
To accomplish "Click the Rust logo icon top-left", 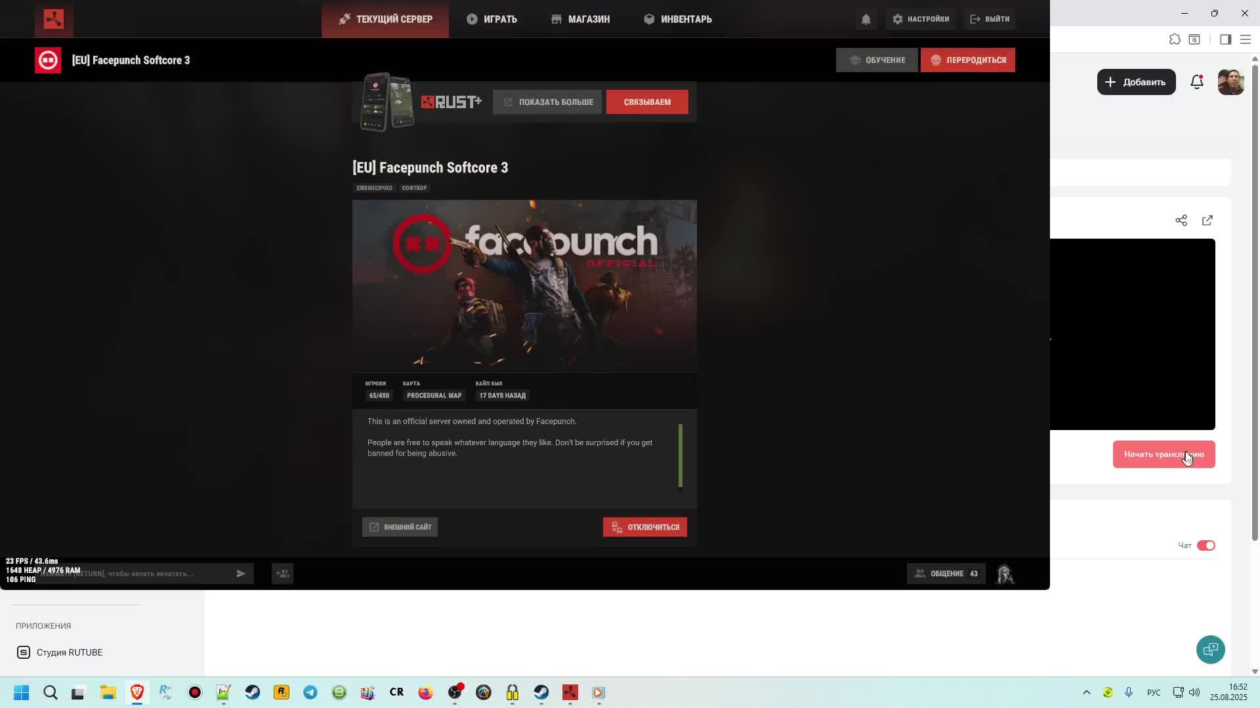I will click(54, 19).
